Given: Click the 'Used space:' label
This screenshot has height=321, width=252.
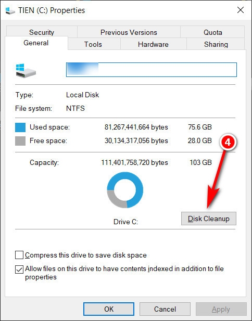Looking at the screenshot, I should [50, 127].
